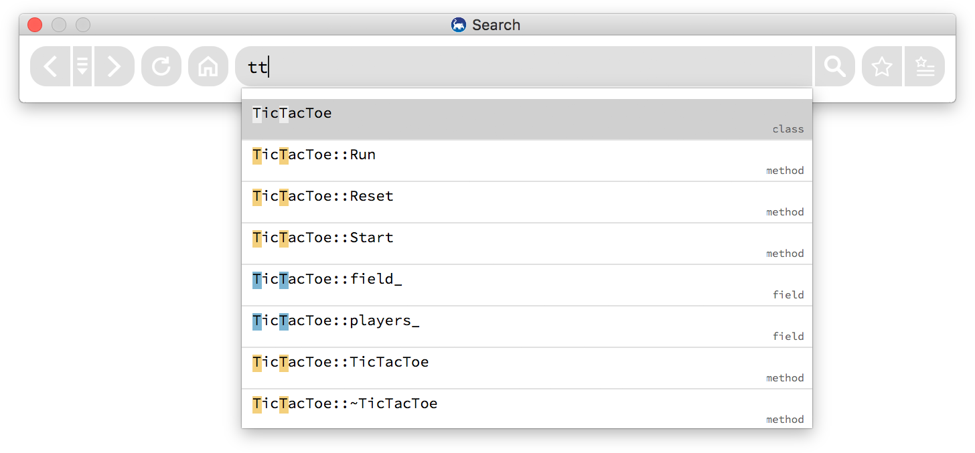Click the forward navigation arrow

point(114,66)
